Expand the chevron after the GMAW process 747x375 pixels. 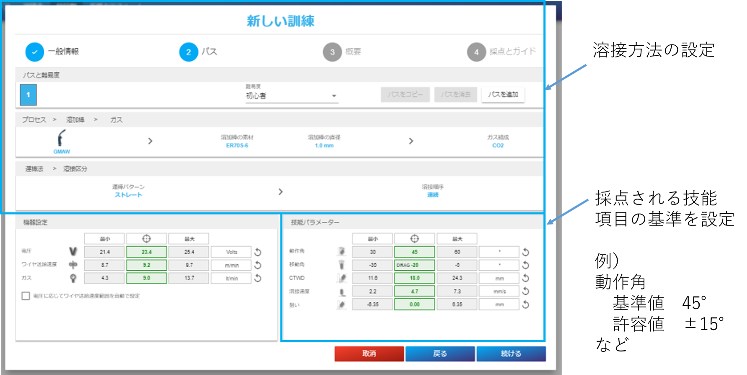click(150, 141)
